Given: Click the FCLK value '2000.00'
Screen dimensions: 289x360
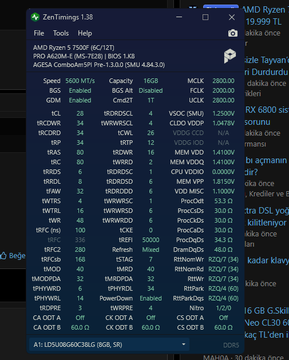Looking at the screenshot, I should [223, 90].
